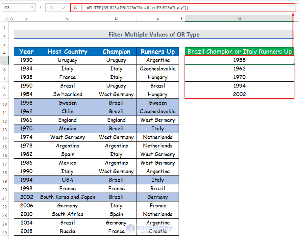299x239 pixels.
Task: Select column F header
Action: click(x=182, y=18)
